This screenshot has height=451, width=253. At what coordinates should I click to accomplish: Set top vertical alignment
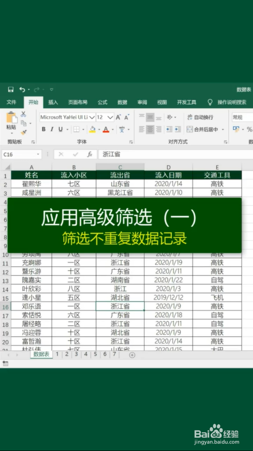click(142, 117)
